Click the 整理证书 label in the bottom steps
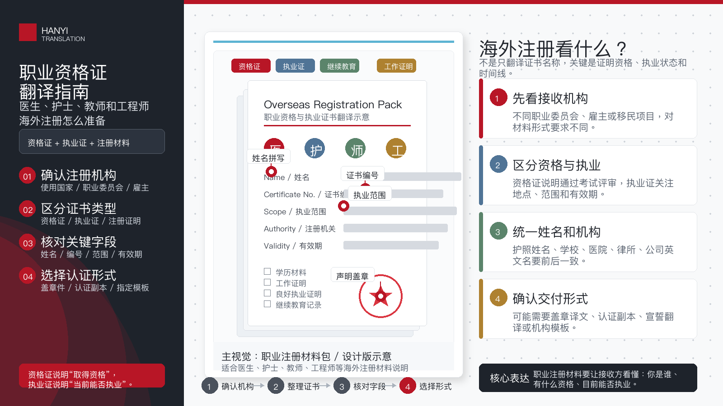The image size is (723, 406). 304,387
